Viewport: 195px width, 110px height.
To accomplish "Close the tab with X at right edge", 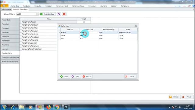I will click(193, 9).
